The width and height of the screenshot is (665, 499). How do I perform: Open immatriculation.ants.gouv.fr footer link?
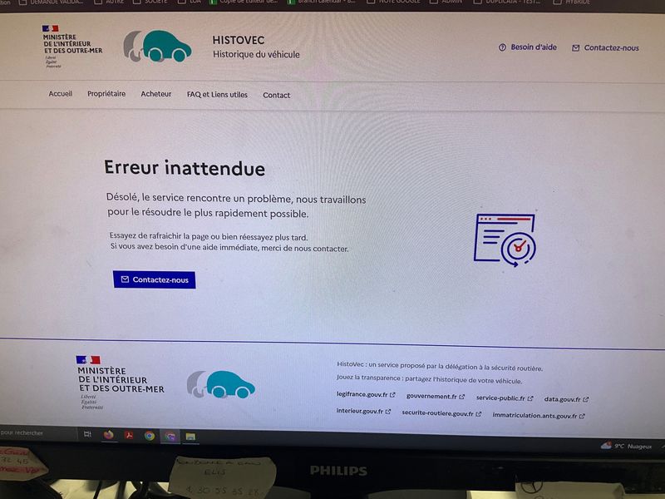(539, 416)
